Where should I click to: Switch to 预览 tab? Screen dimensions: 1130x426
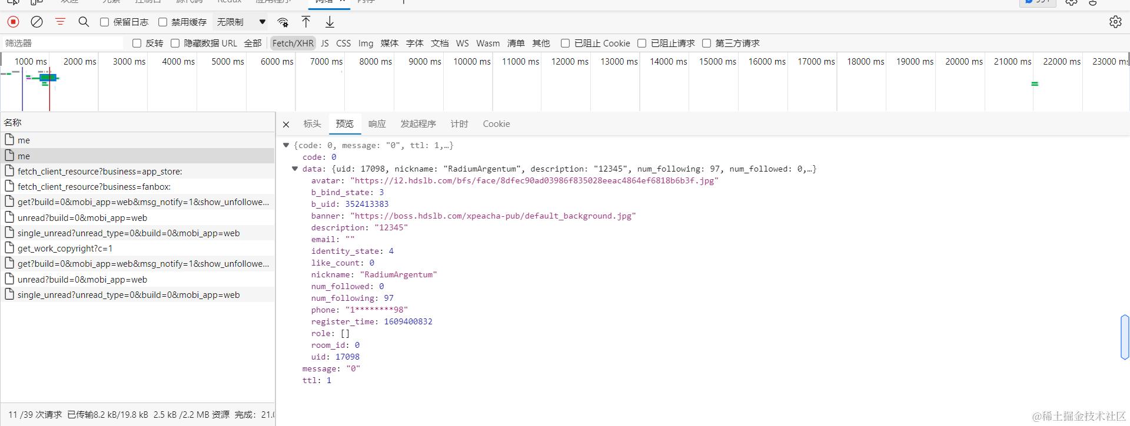coord(345,124)
